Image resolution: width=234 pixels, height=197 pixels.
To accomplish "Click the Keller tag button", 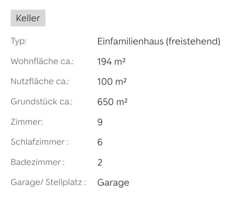I will click(28, 18).
